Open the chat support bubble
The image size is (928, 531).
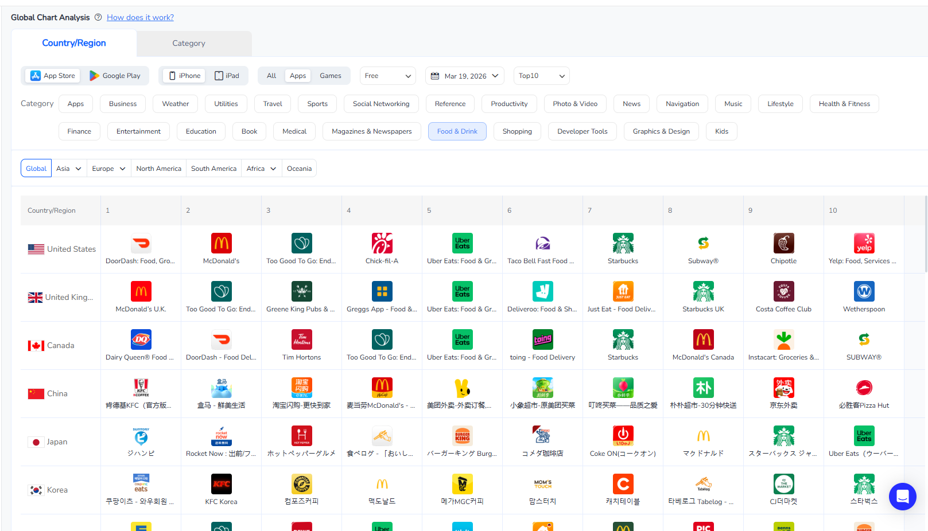902,496
